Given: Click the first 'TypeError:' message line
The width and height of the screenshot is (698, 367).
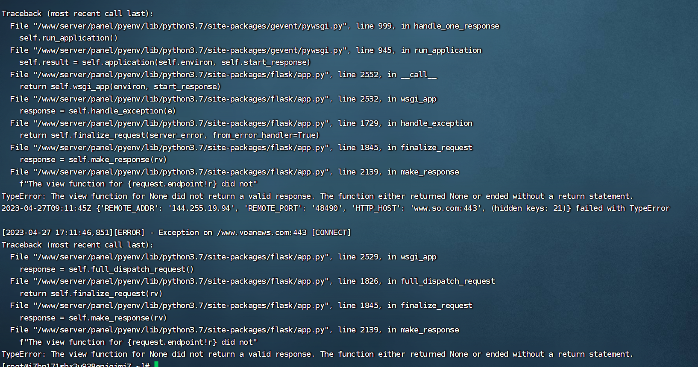Looking at the screenshot, I should pos(317,196).
